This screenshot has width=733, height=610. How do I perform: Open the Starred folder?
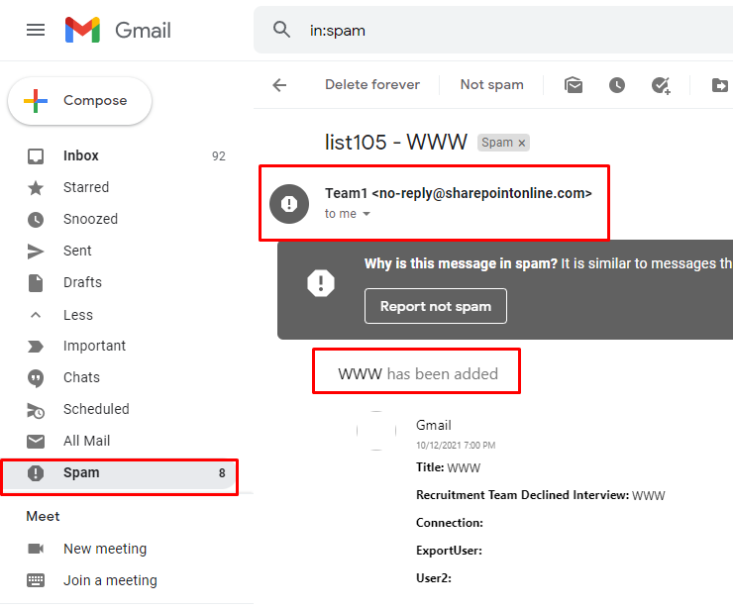click(x=119, y=187)
